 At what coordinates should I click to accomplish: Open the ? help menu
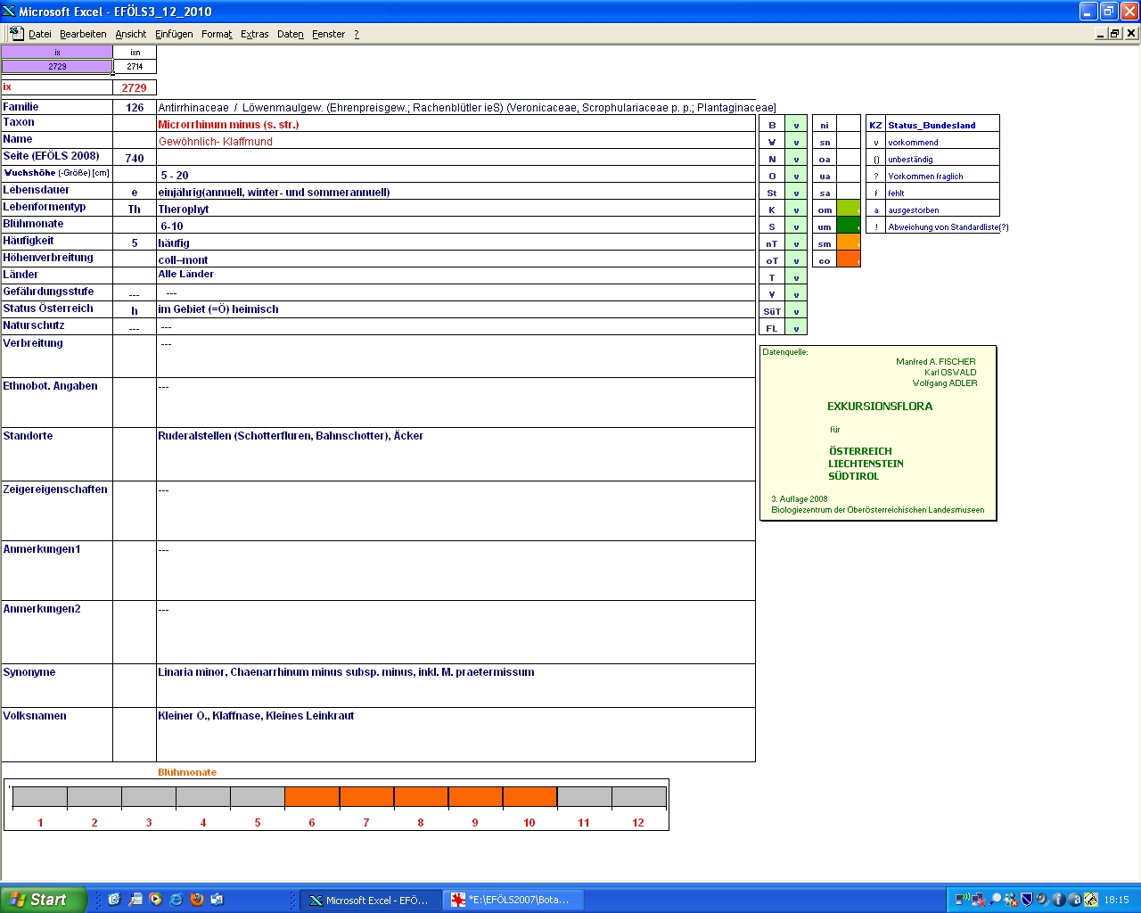pyautogui.click(x=357, y=34)
